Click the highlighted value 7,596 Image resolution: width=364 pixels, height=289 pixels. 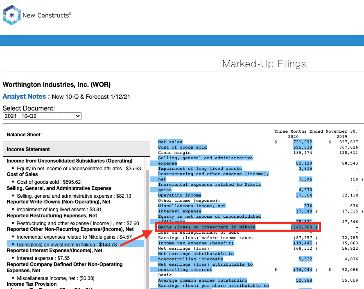305,179
